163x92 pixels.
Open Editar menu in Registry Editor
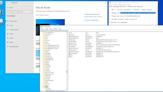[47, 29]
